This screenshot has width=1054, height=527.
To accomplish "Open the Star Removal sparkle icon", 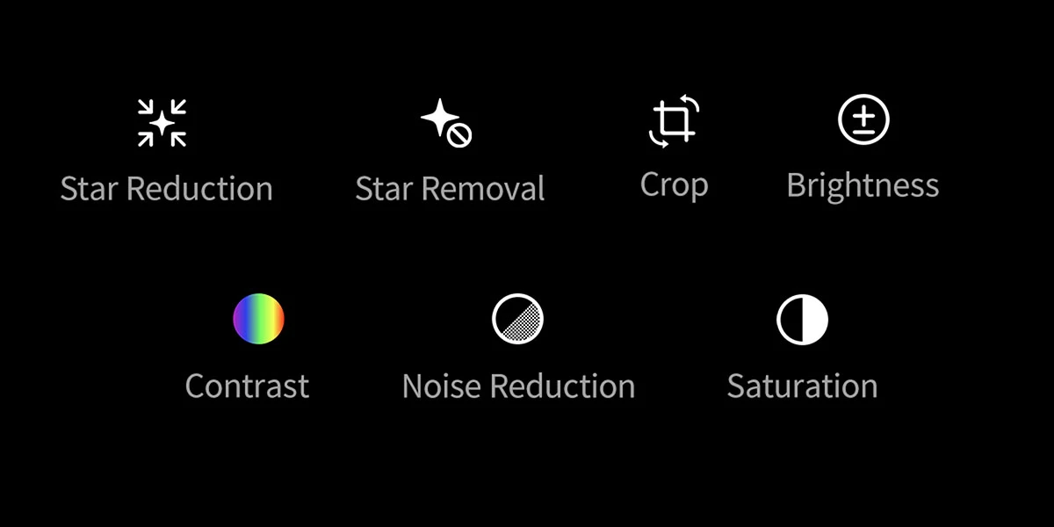I will pyautogui.click(x=447, y=123).
